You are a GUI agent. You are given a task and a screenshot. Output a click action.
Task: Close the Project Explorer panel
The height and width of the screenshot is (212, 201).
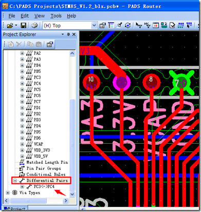[x=74, y=34]
